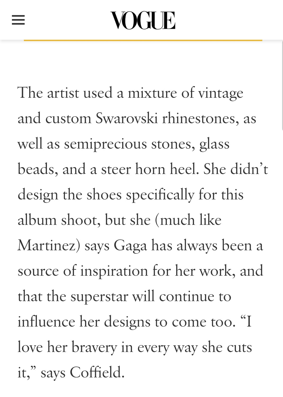This screenshot has width=283, height=397.
Task: Click the word "Swarovski" in the article
Action: coord(127,118)
